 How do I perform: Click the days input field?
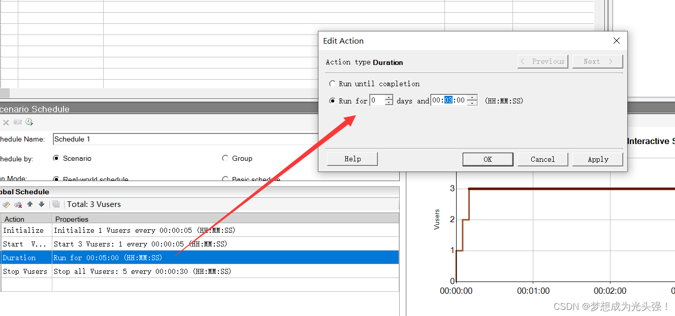point(377,100)
